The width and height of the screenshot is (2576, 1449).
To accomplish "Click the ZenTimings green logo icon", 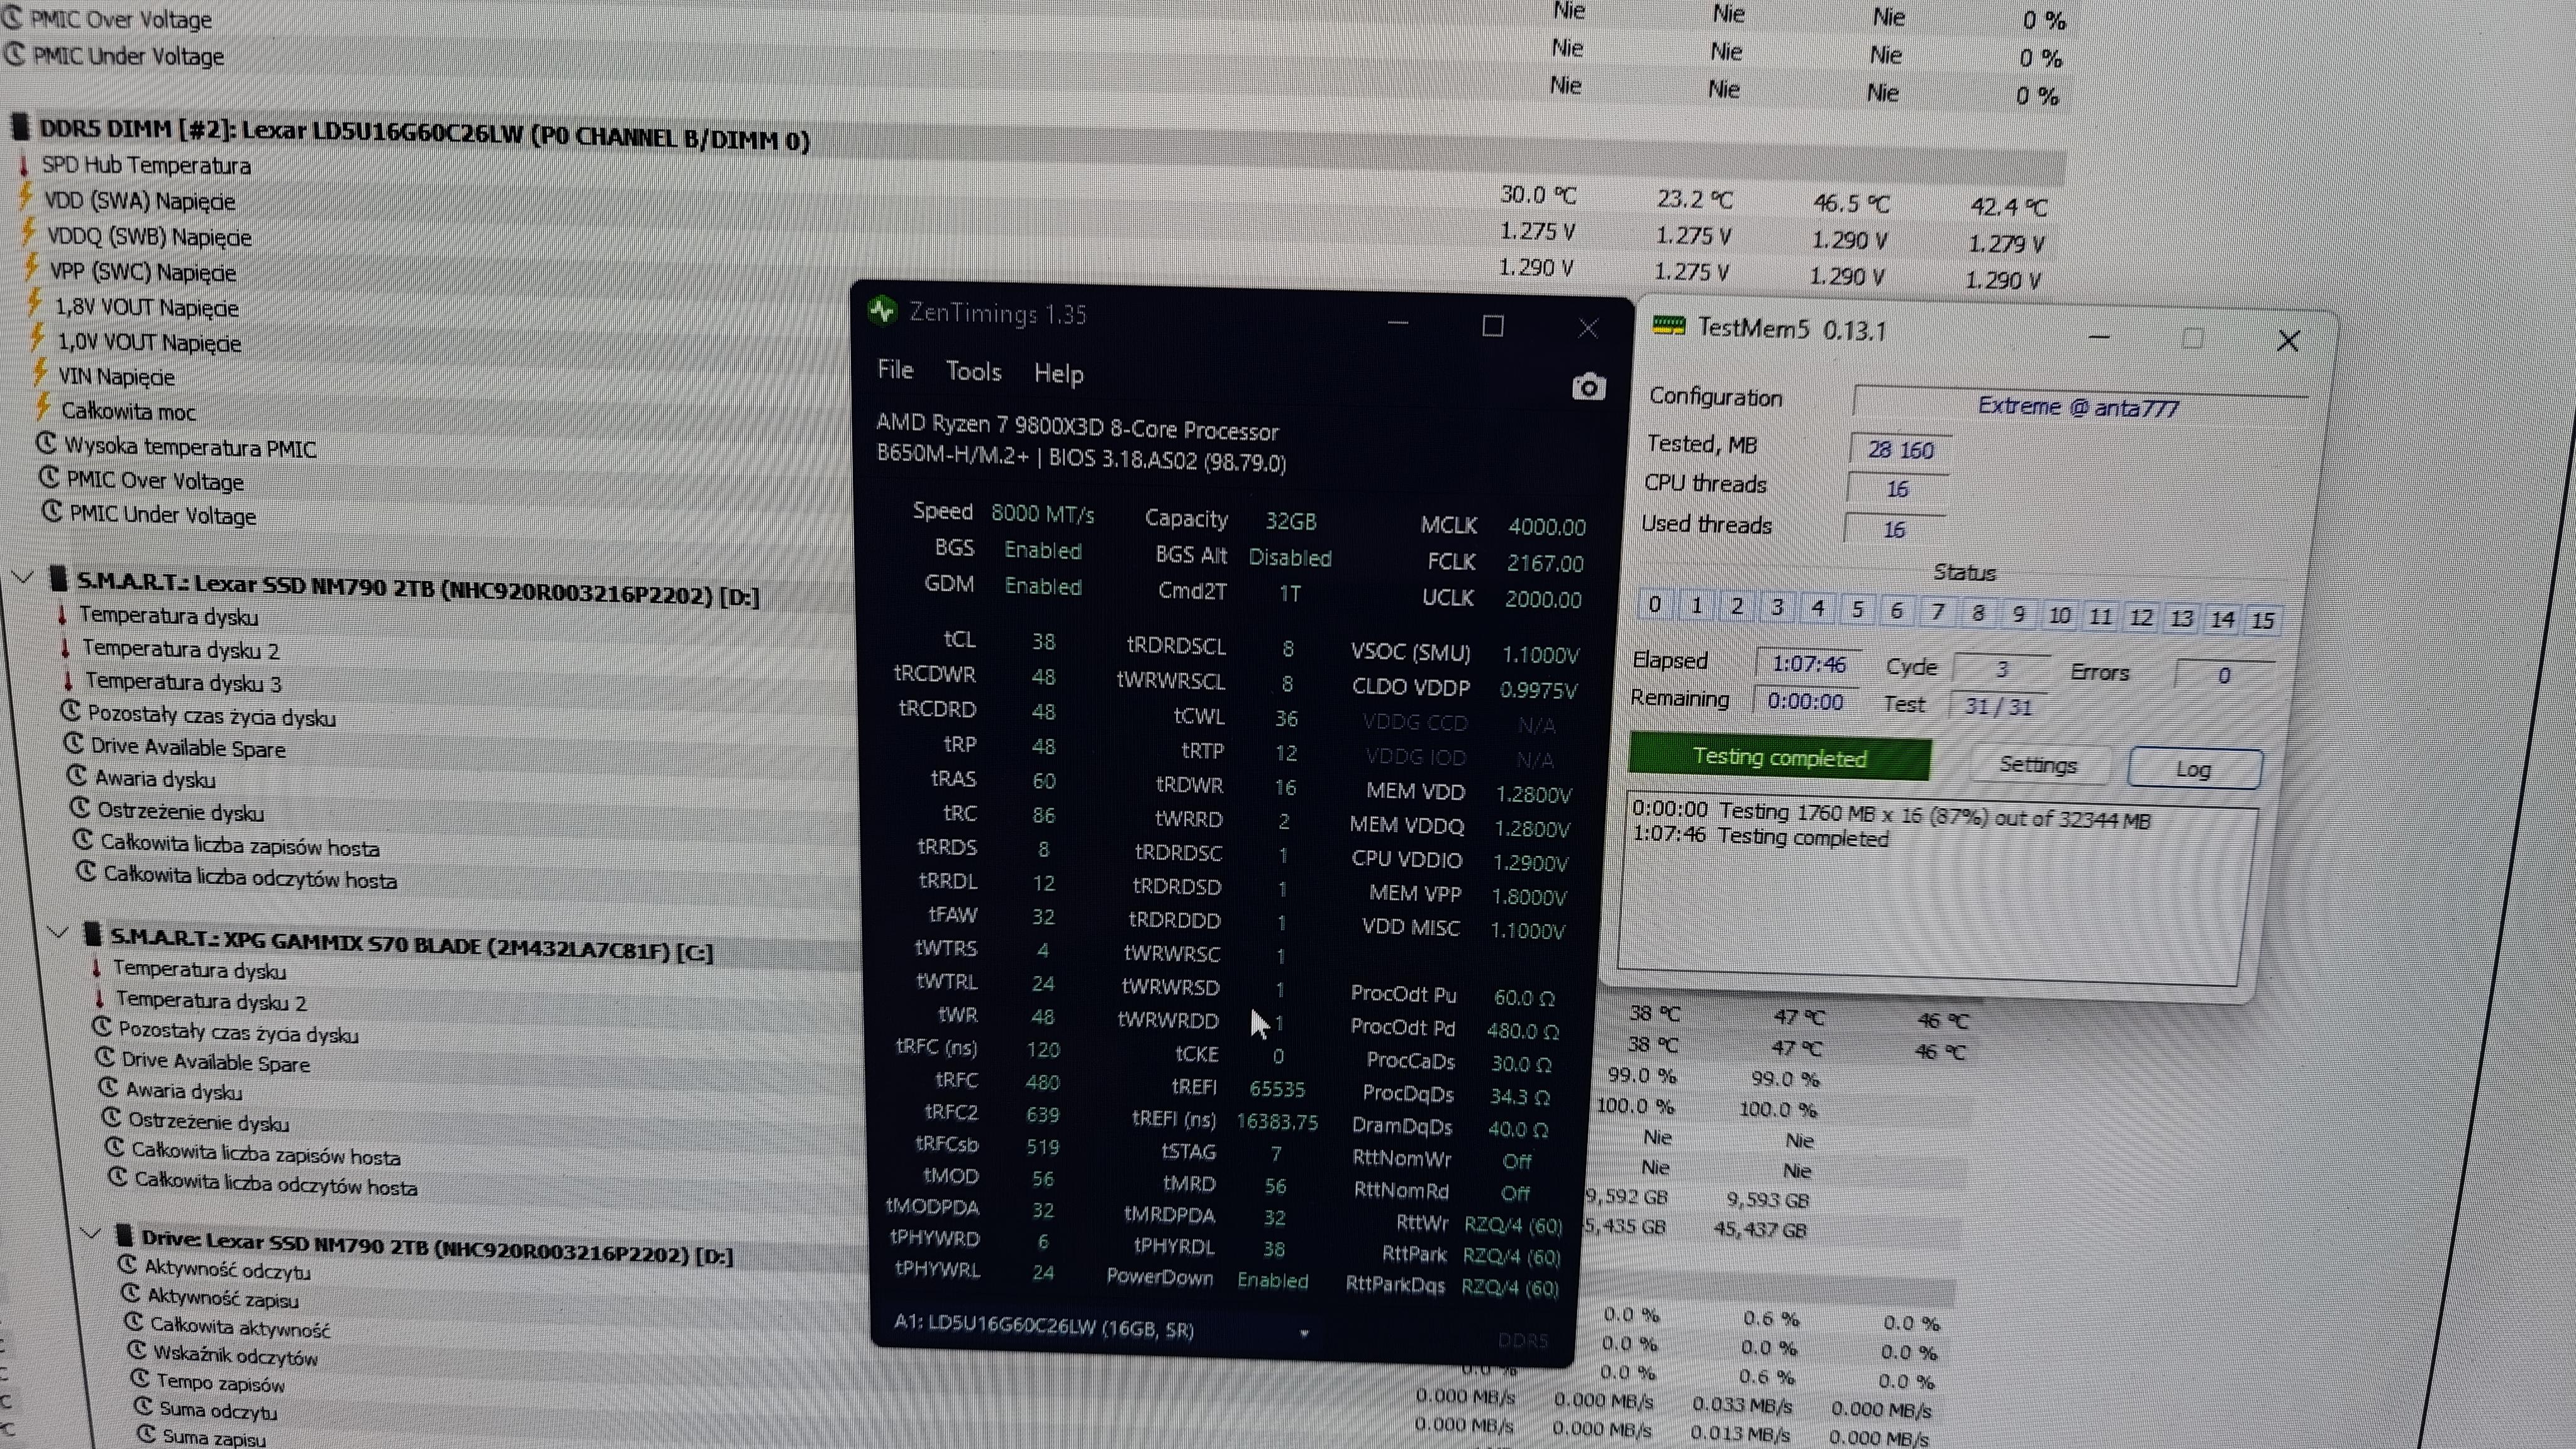I will tap(882, 310).
